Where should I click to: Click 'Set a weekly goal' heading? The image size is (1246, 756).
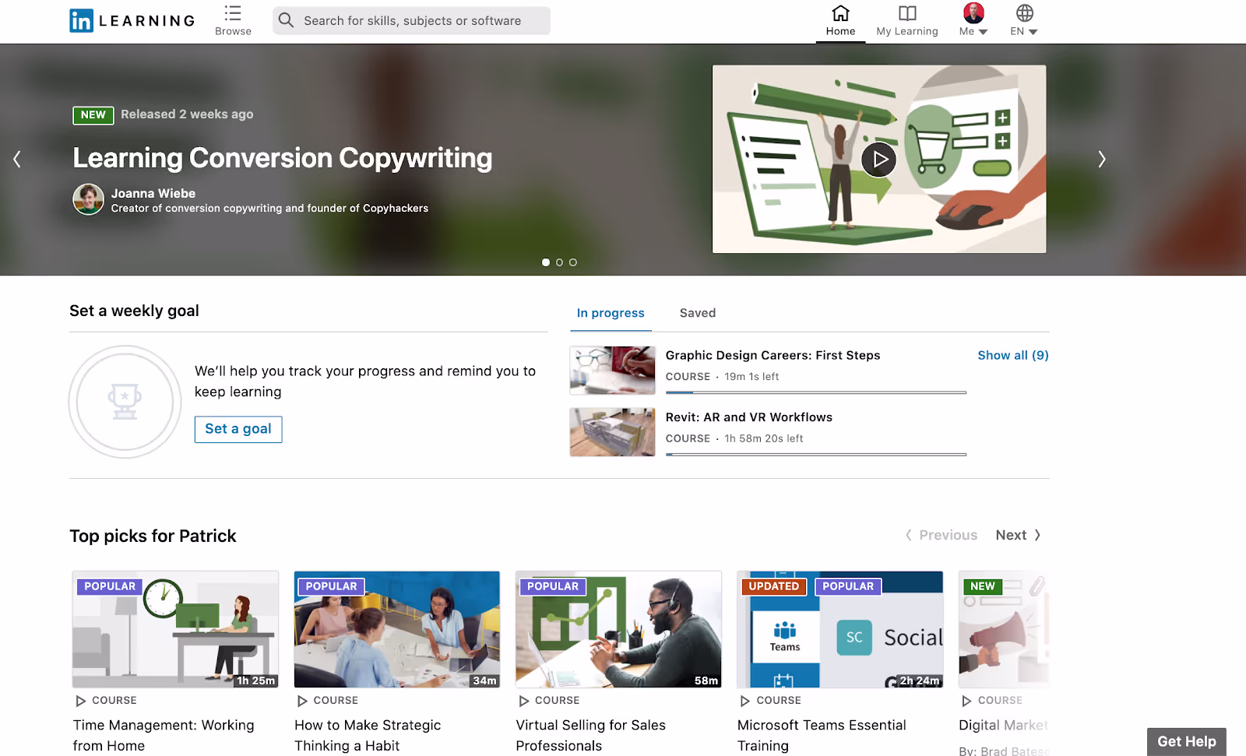point(134,311)
